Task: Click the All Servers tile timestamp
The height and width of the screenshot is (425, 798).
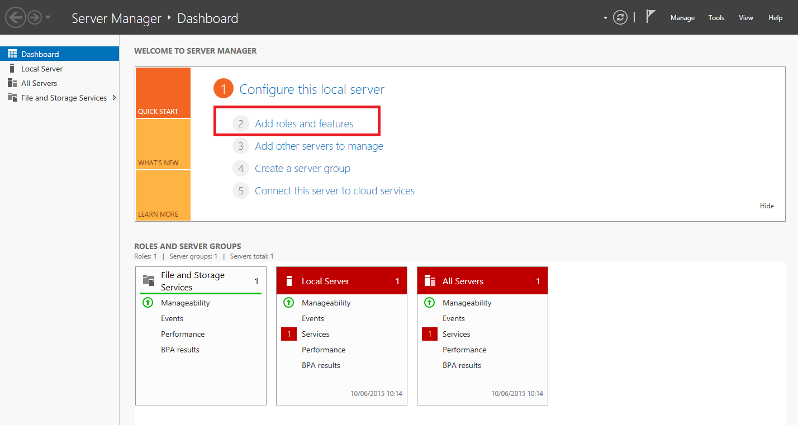Action: point(517,394)
